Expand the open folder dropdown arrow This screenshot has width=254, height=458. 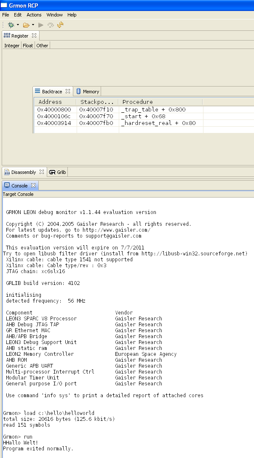click(x=33, y=25)
